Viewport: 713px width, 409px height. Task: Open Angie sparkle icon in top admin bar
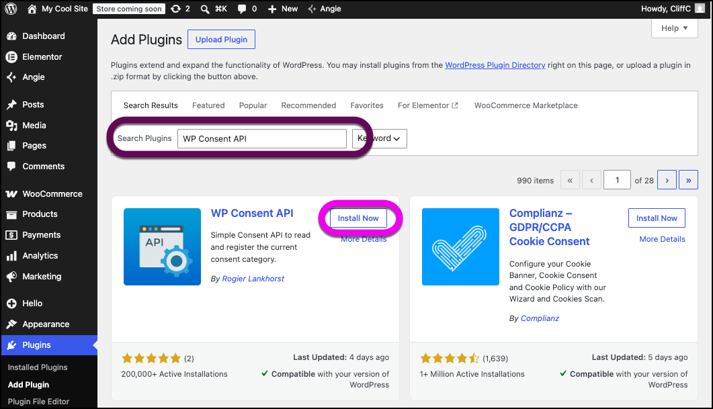pos(312,9)
